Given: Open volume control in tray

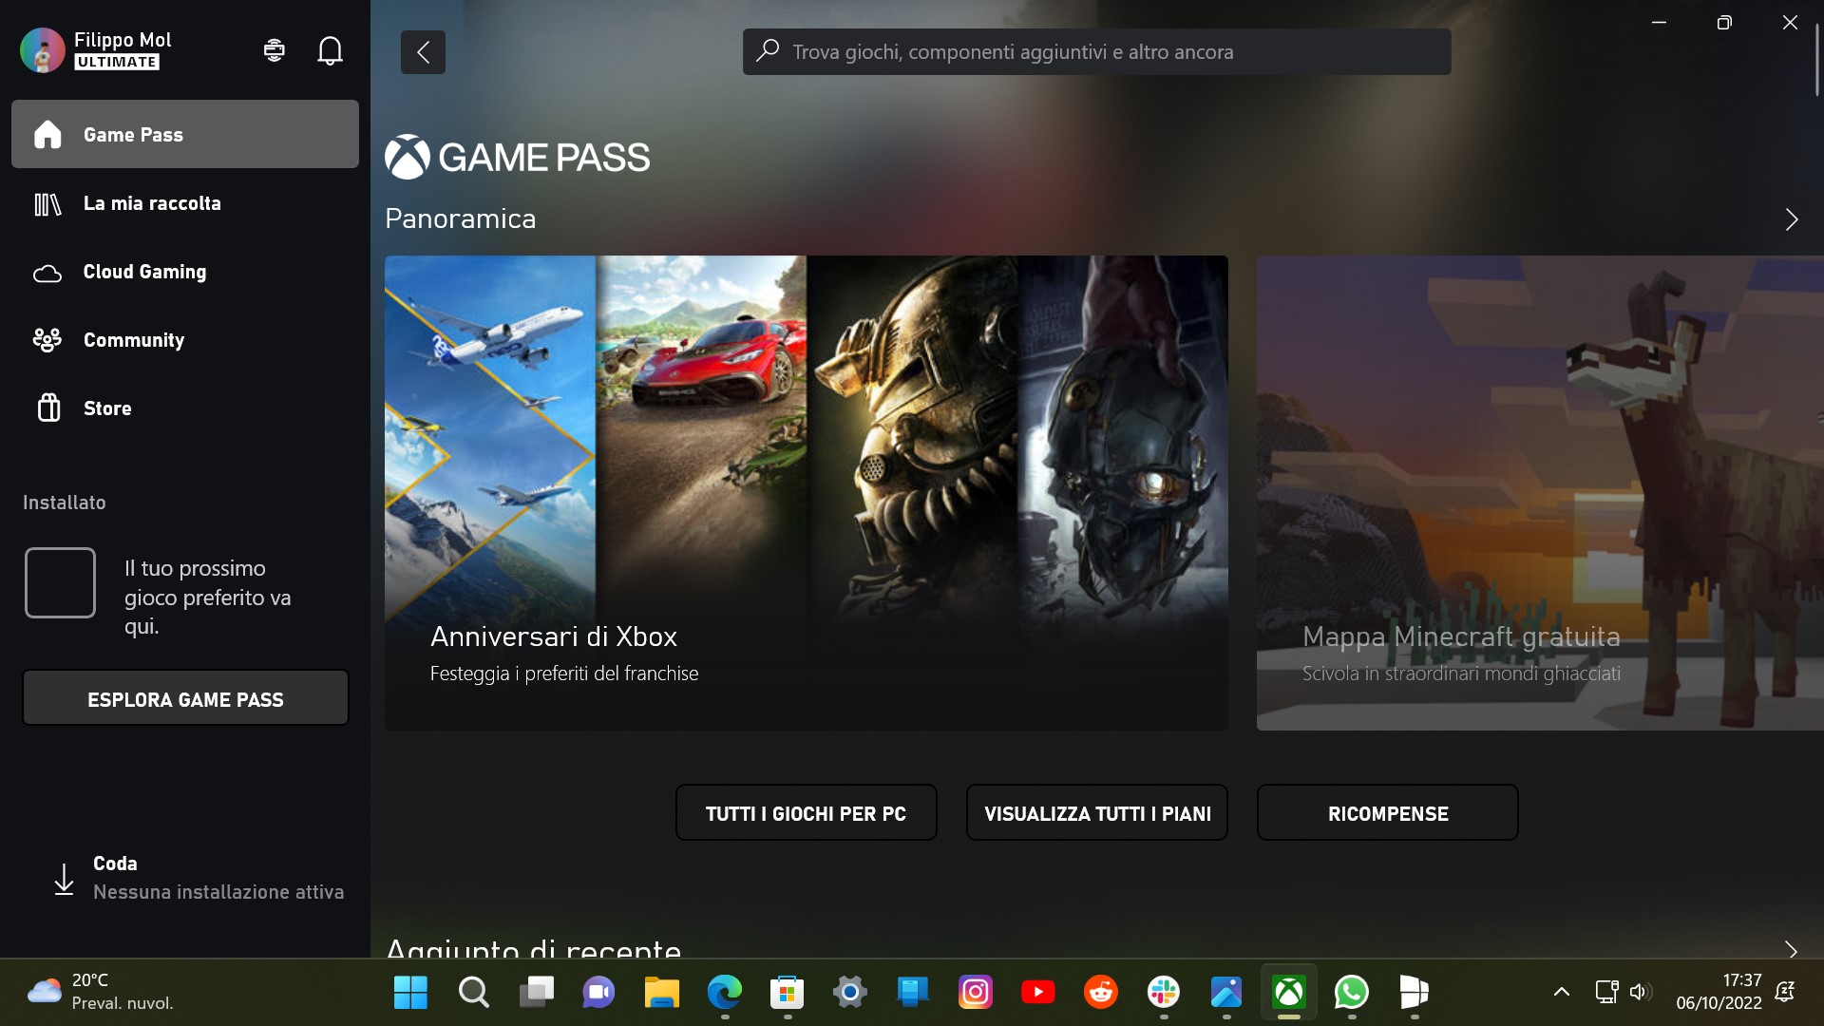Looking at the screenshot, I should click(x=1641, y=992).
